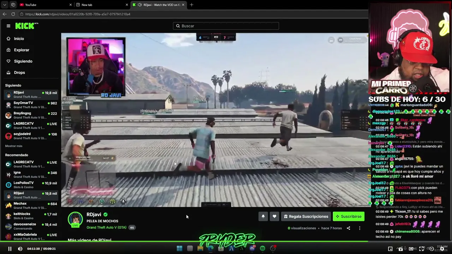Close the New tab
The width and height of the screenshot is (452, 254).
(127, 5)
